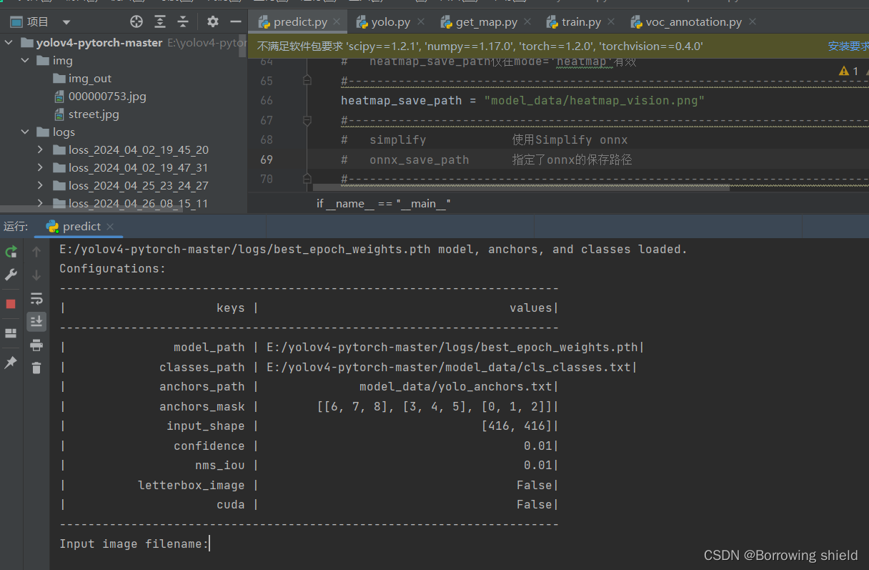Click the print icon in run console
This screenshot has height=570, width=869.
36,345
